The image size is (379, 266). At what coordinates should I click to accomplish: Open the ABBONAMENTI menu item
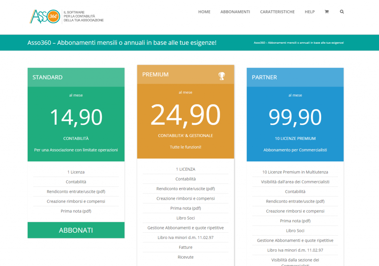235,12
